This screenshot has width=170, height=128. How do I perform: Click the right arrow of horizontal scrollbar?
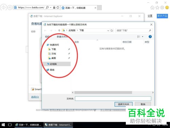[153, 92]
